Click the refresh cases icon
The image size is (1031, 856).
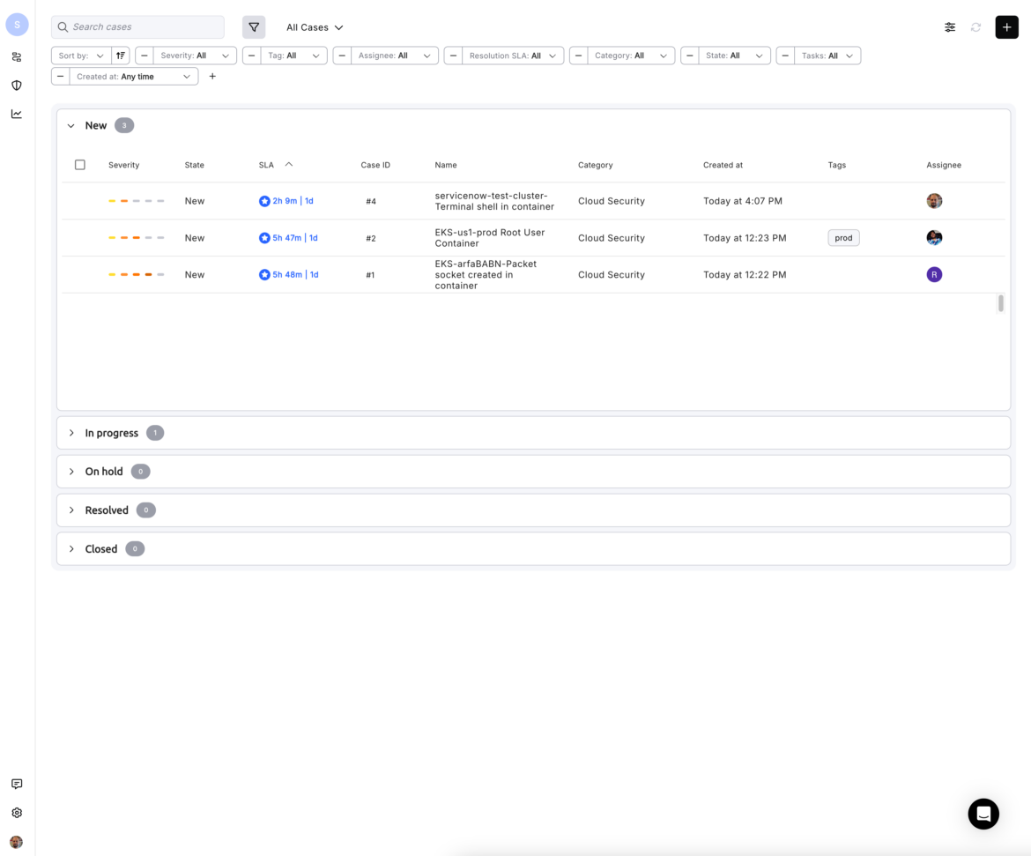tap(975, 27)
